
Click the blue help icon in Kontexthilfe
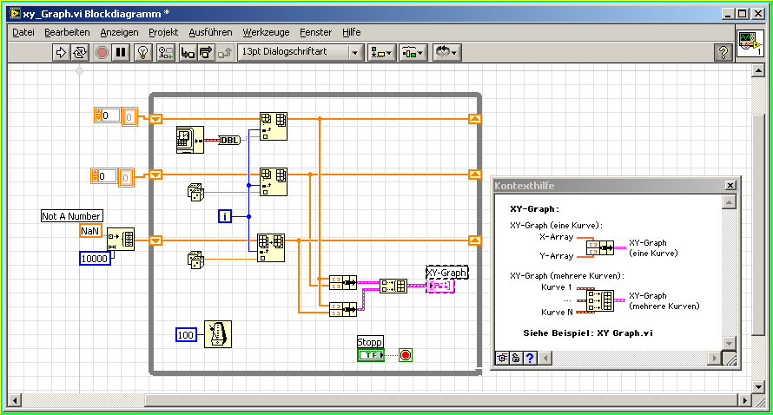point(529,358)
